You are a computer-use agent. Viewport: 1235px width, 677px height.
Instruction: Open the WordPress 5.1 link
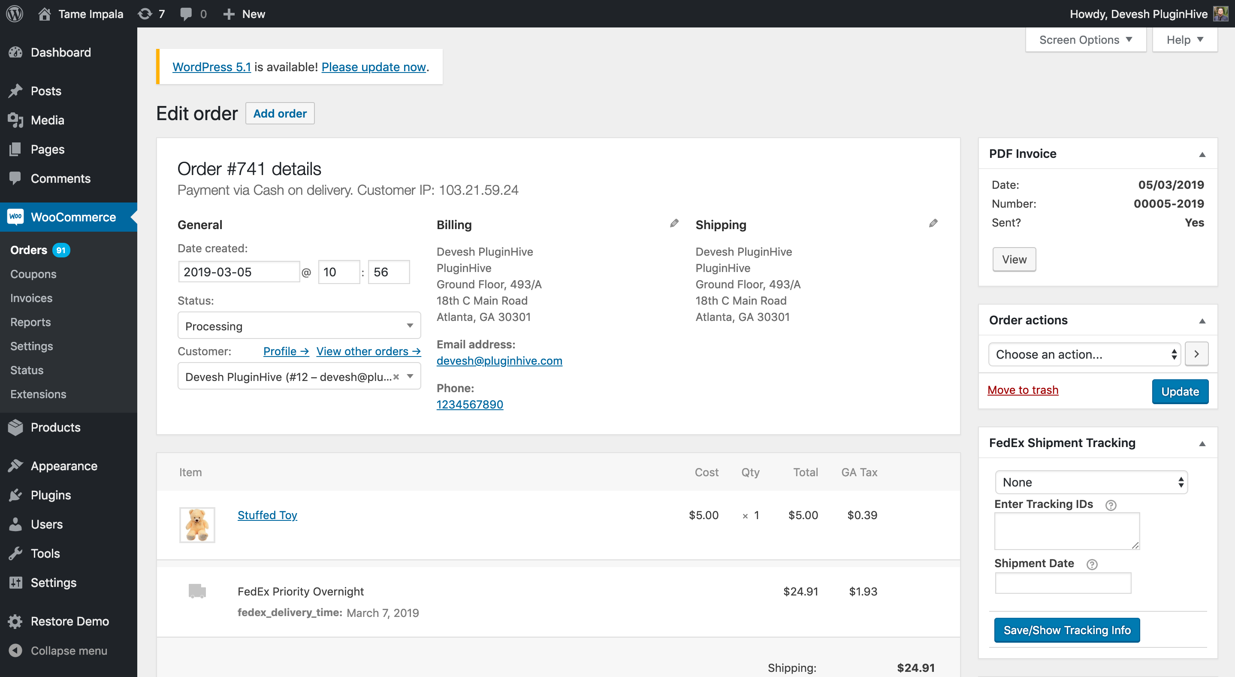(211, 66)
